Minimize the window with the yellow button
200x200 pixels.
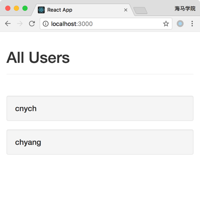(x=16, y=8)
